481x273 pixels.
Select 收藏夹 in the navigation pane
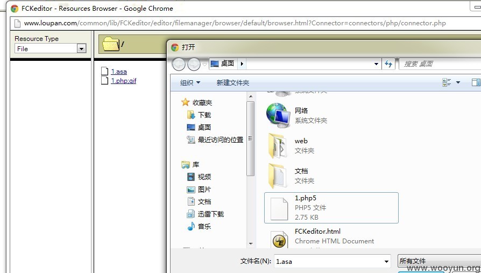[x=196, y=102]
